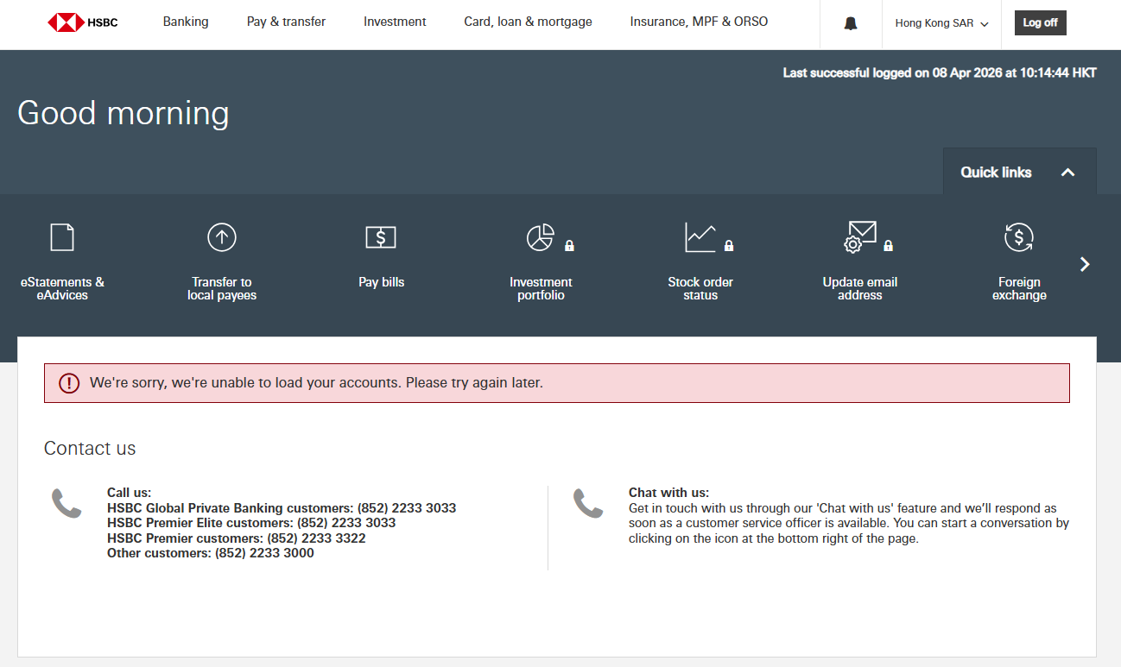Click the Stock order status chart icon
Screen dimensions: 1121x667
(x=700, y=237)
